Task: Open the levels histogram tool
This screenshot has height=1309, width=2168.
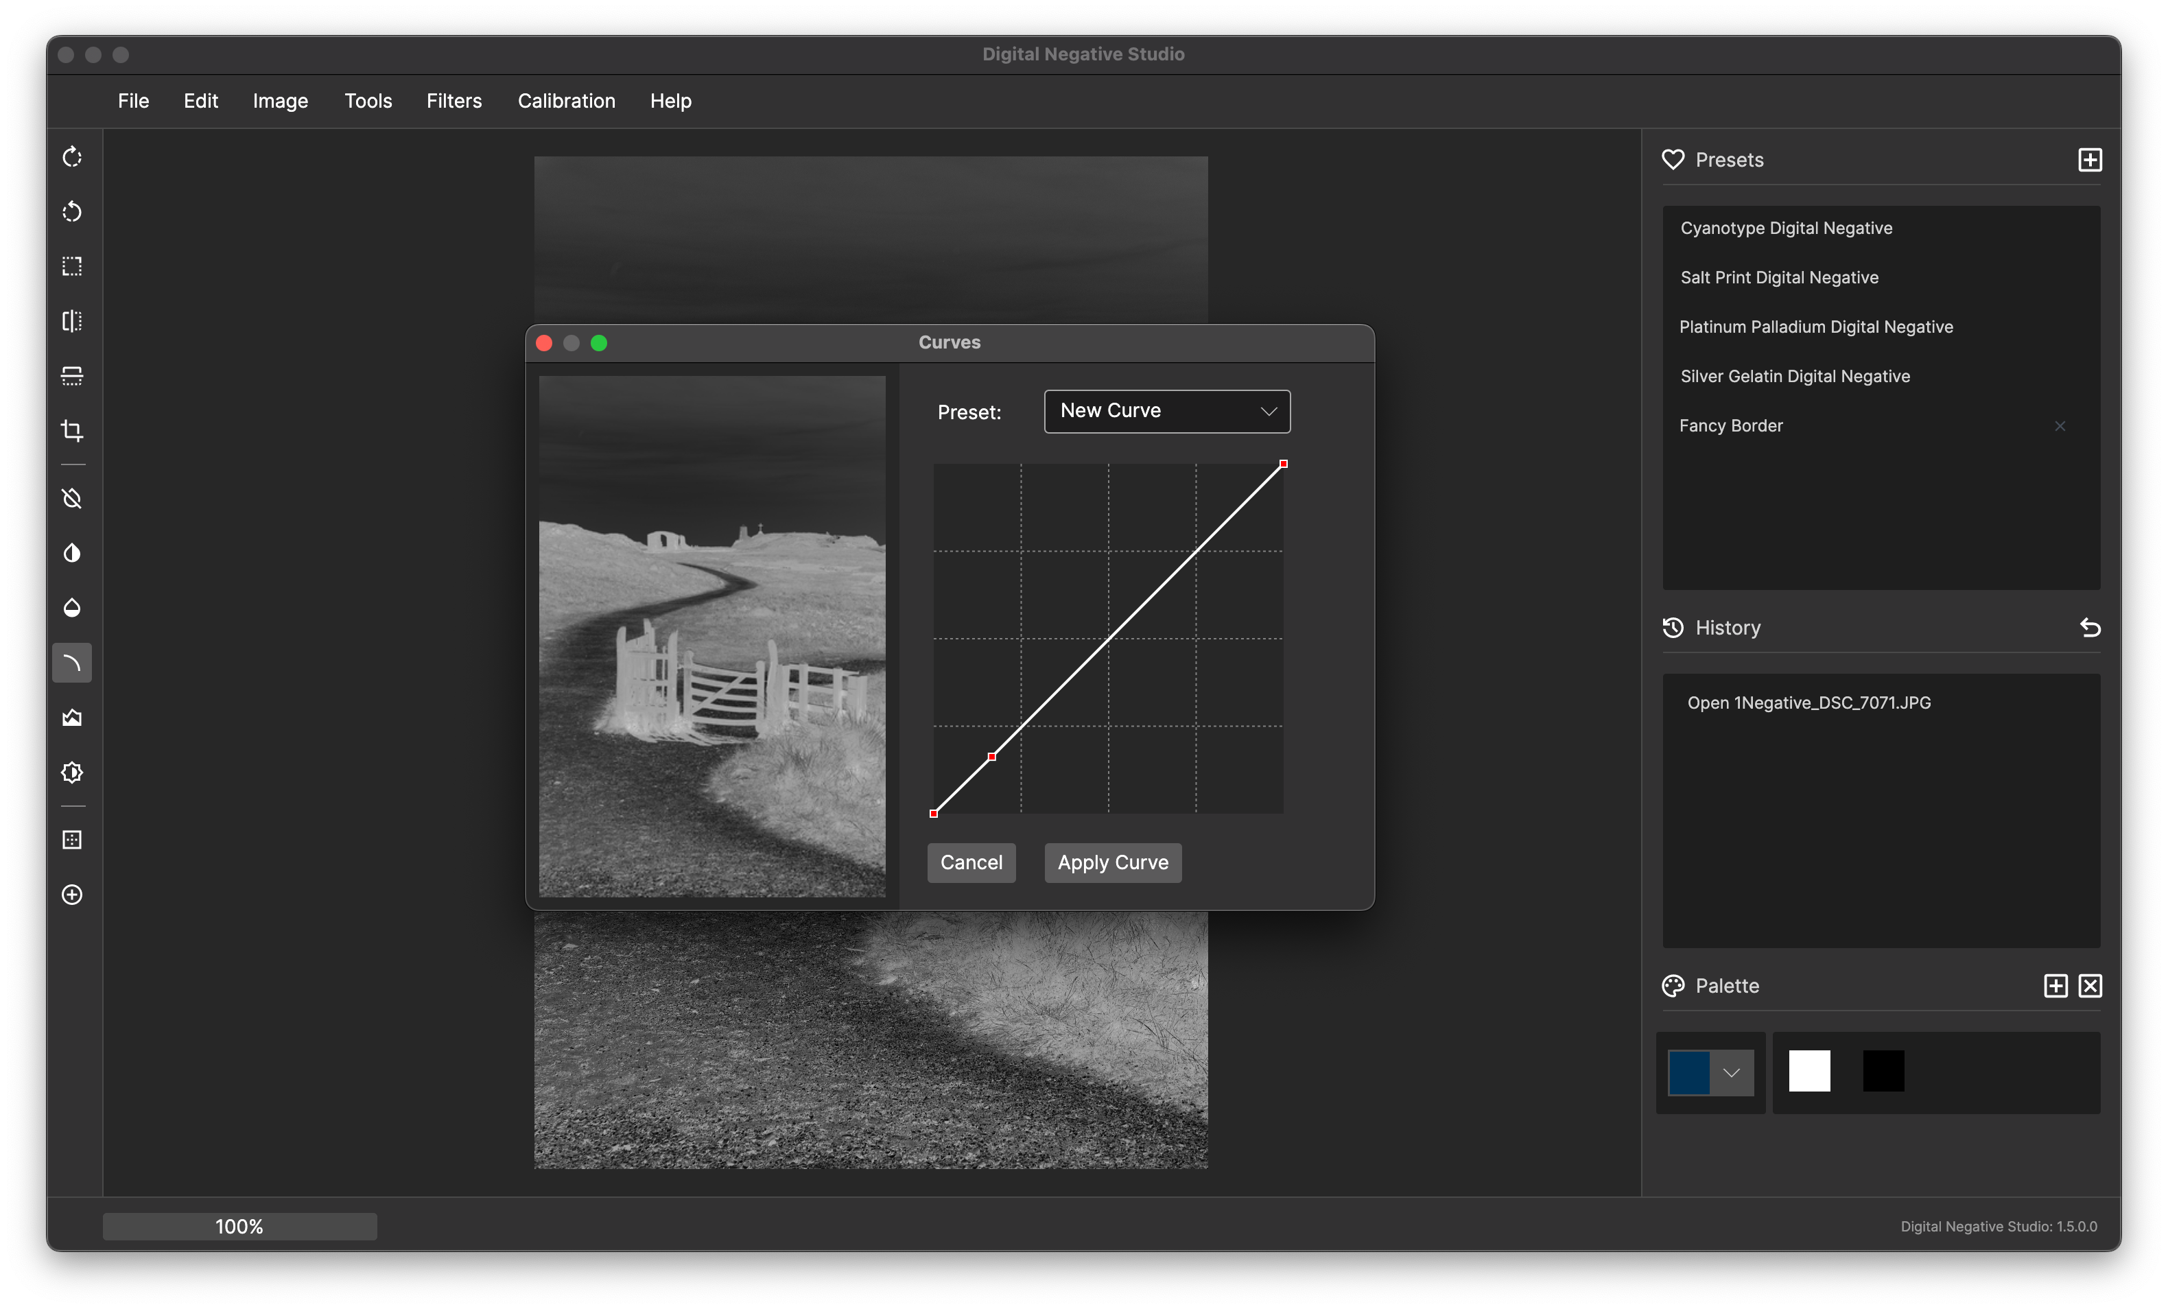Action: tap(72, 718)
